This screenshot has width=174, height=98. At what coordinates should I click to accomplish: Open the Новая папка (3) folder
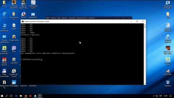pos(4,84)
